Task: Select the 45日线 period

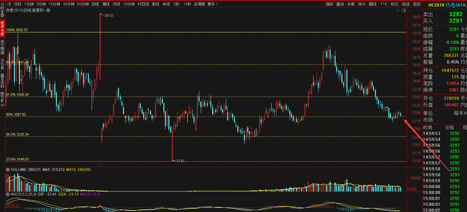Action: coord(143,4)
